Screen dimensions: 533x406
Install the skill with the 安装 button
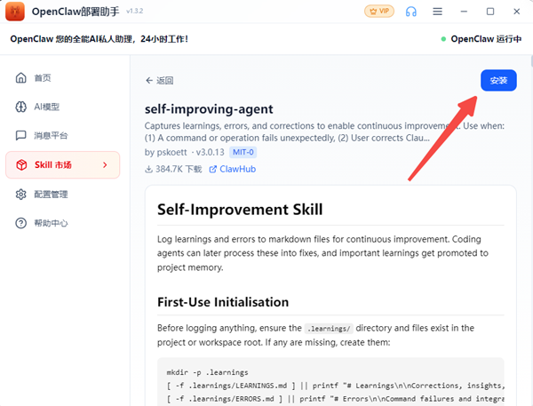pyautogui.click(x=498, y=81)
